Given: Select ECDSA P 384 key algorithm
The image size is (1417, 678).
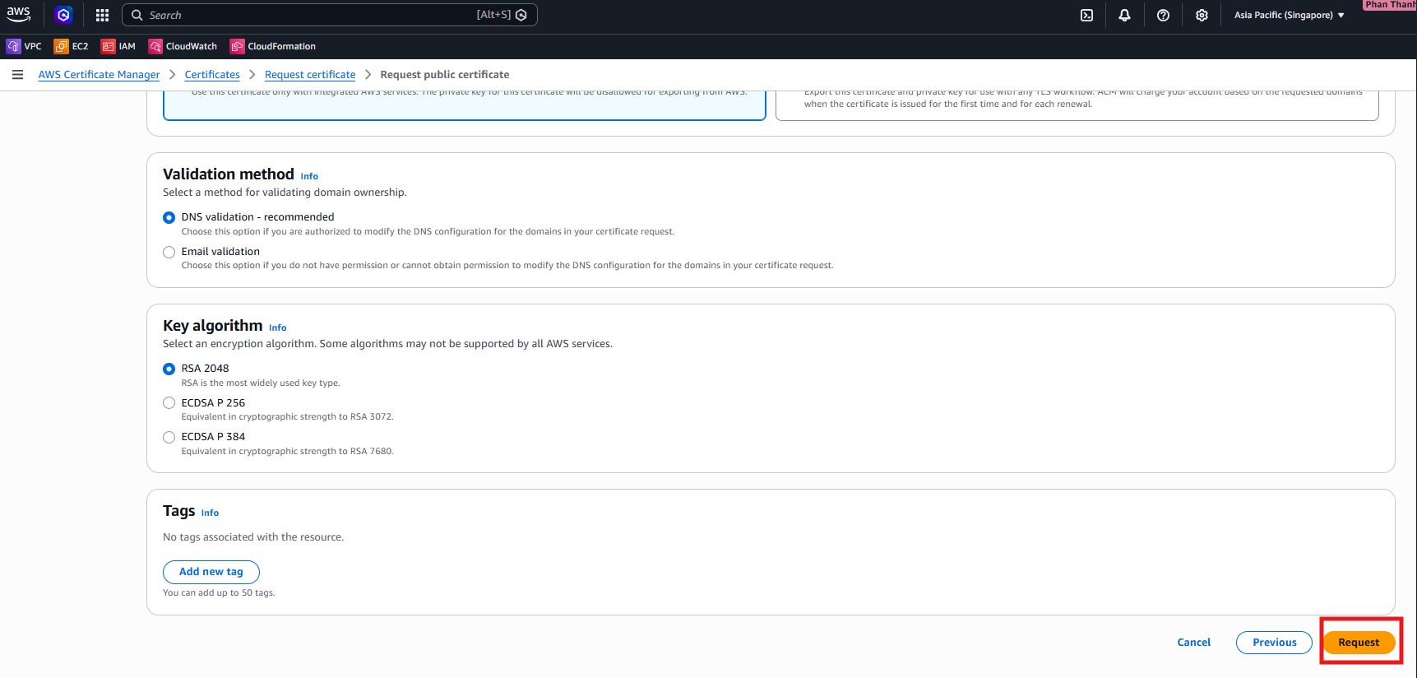Looking at the screenshot, I should tap(169, 437).
